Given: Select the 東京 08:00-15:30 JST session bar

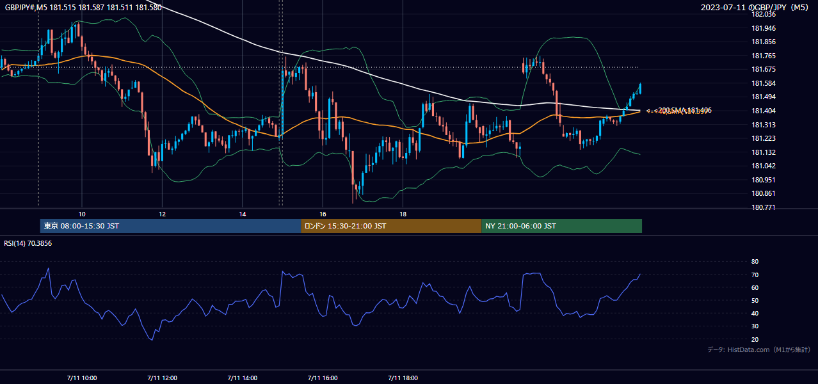Looking at the screenshot, I should [x=170, y=226].
